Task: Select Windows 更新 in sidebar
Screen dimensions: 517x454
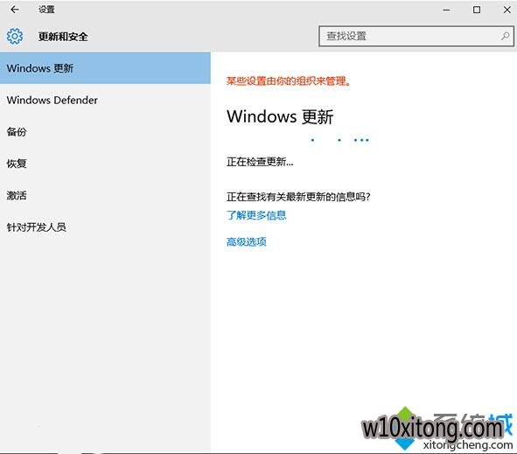Action: pyautogui.click(x=105, y=68)
